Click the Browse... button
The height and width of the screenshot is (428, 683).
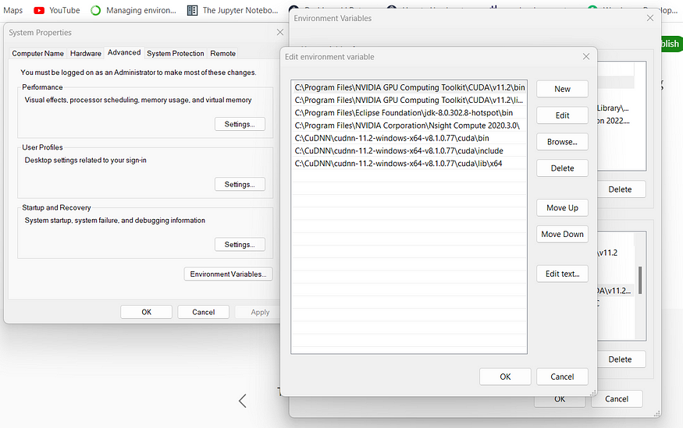click(562, 142)
